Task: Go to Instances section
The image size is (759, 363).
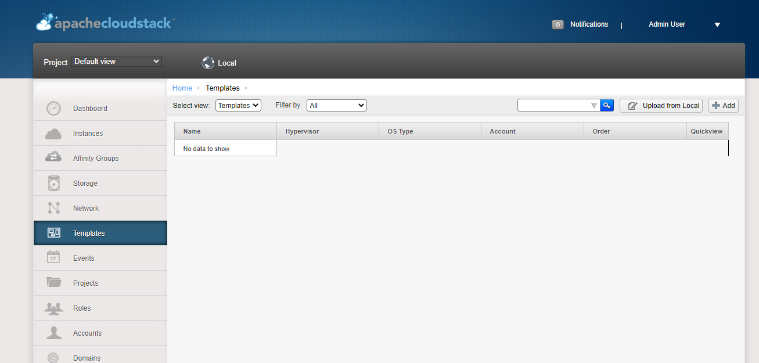Action: coord(100,133)
